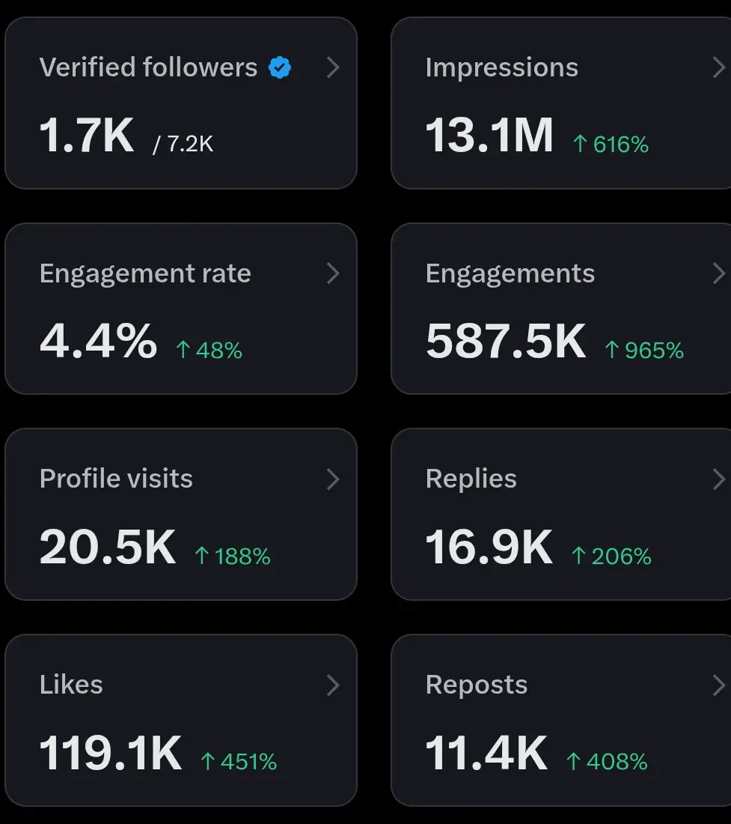The height and width of the screenshot is (824, 731).
Task: Click the 188% profile visits increase indicator
Action: pos(233,556)
